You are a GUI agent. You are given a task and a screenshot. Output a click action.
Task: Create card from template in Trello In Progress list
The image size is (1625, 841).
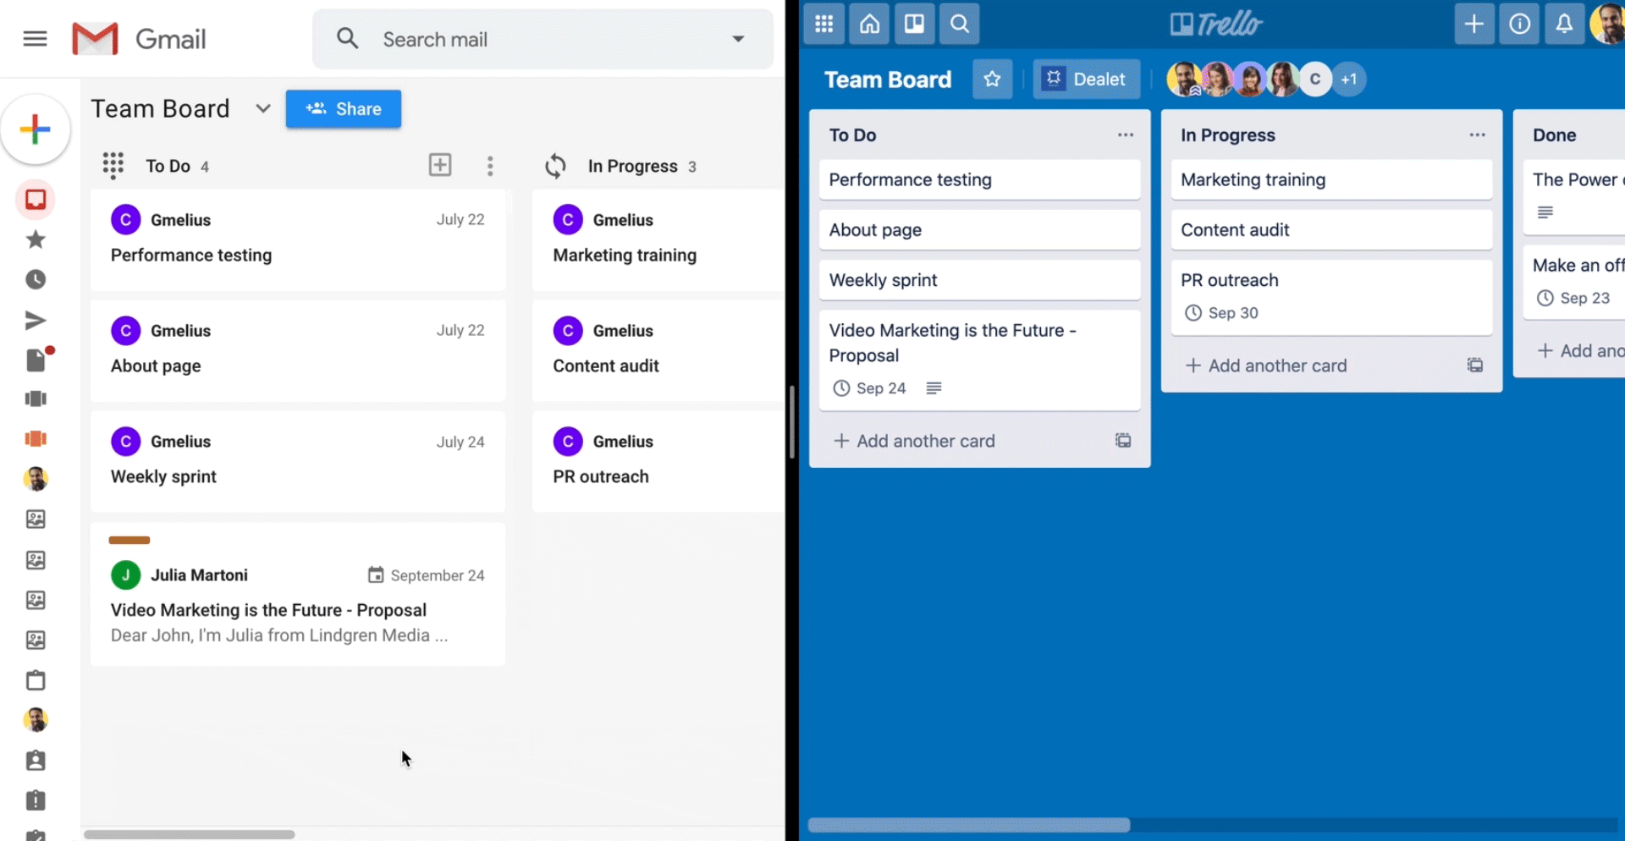click(x=1475, y=366)
